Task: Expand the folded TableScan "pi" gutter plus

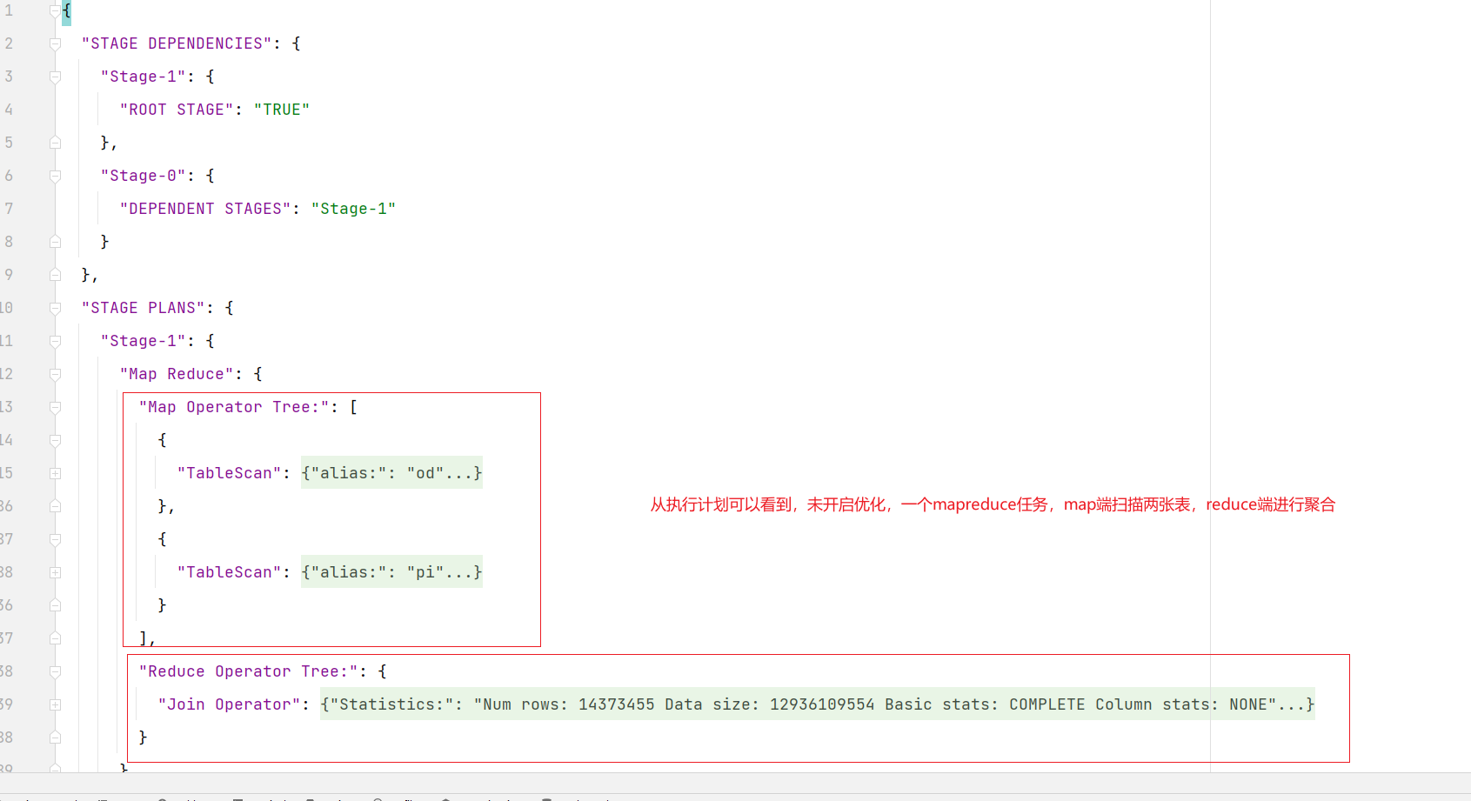Action: pyautogui.click(x=55, y=572)
